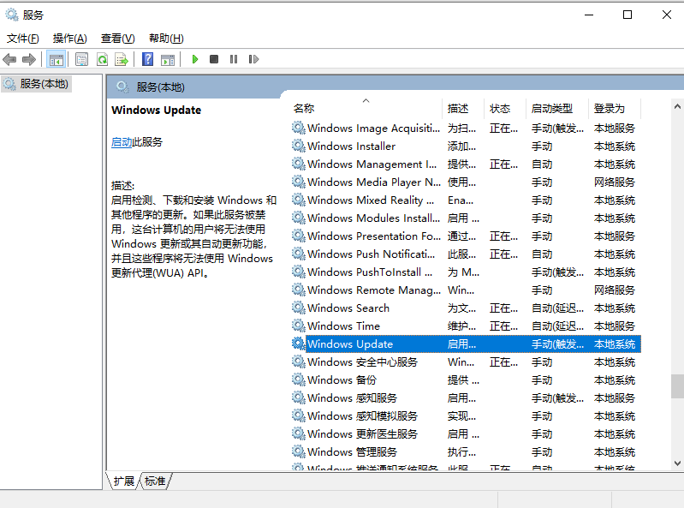The width and height of the screenshot is (684, 508).
Task: Select Windows 备份 service name
Action: [x=342, y=380]
